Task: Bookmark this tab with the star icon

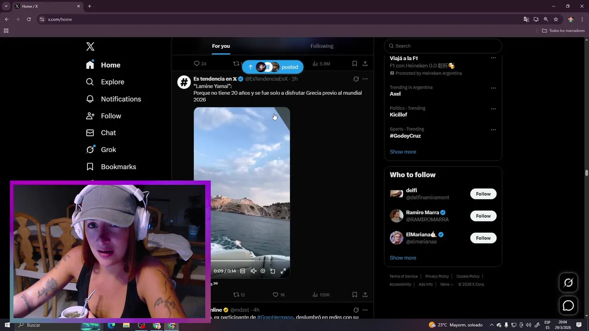Action: (x=556, y=19)
